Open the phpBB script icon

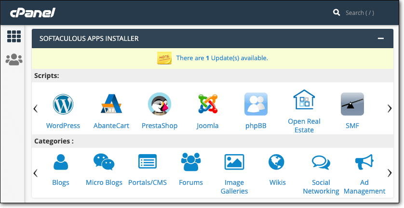[x=256, y=104]
